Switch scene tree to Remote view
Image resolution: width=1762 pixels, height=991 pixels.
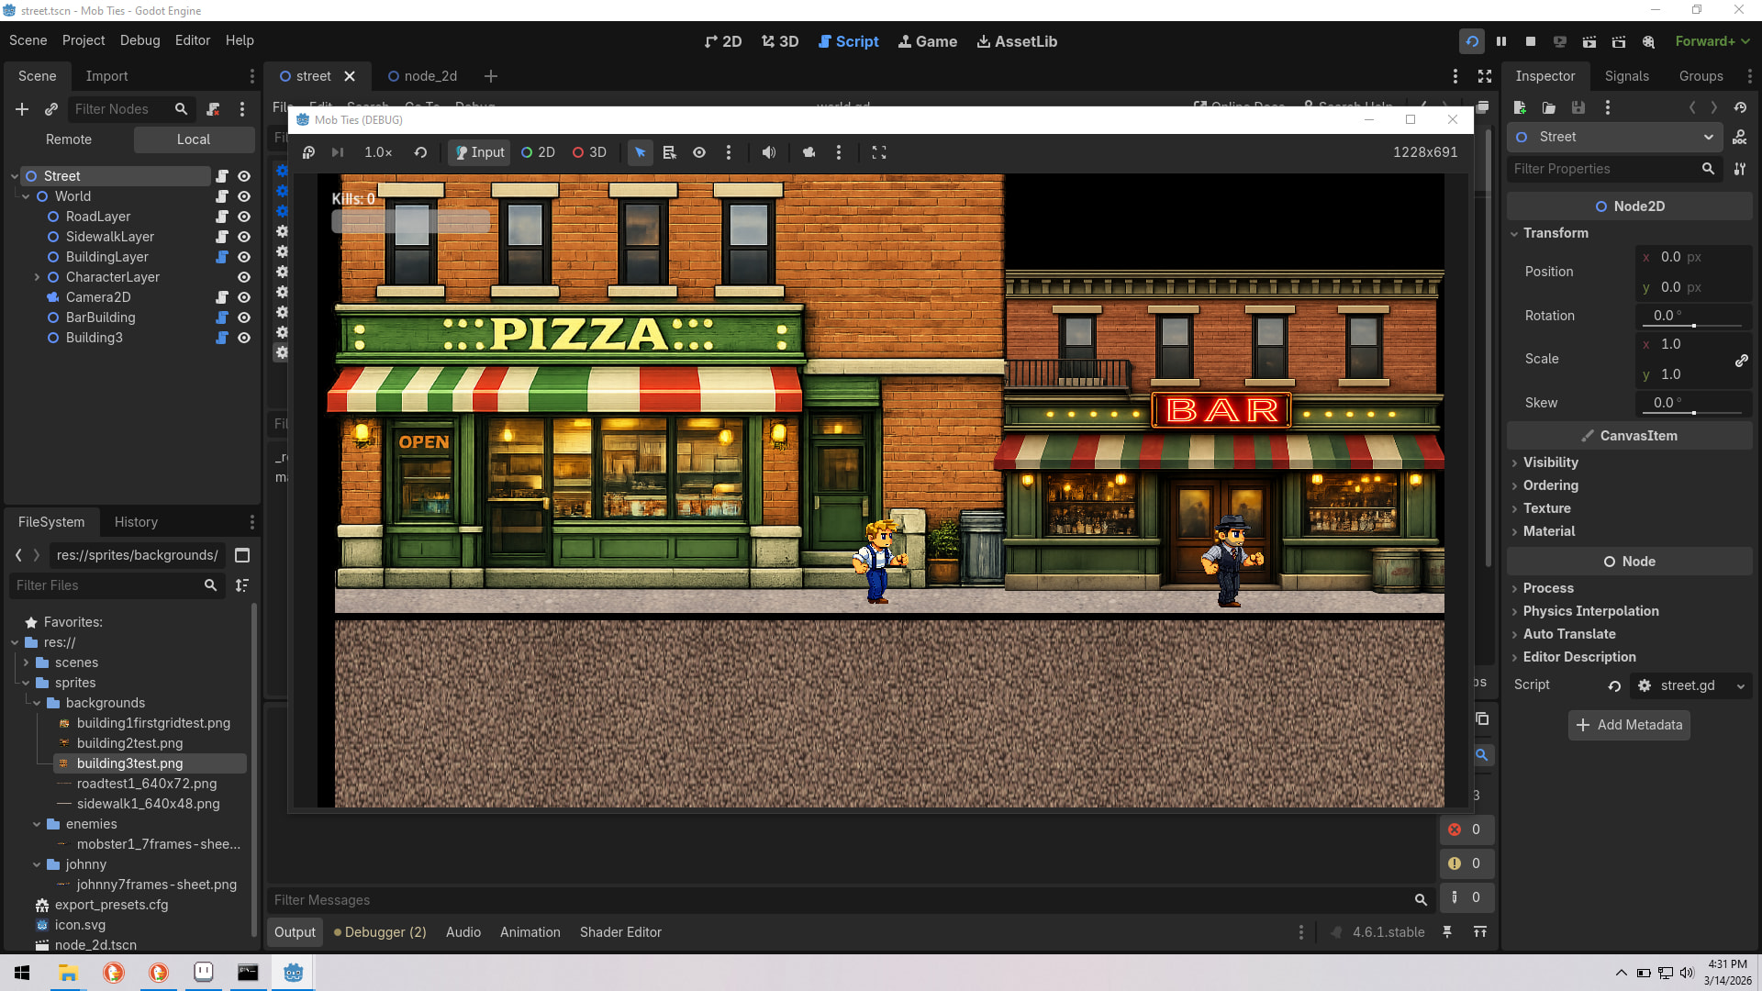click(x=69, y=139)
